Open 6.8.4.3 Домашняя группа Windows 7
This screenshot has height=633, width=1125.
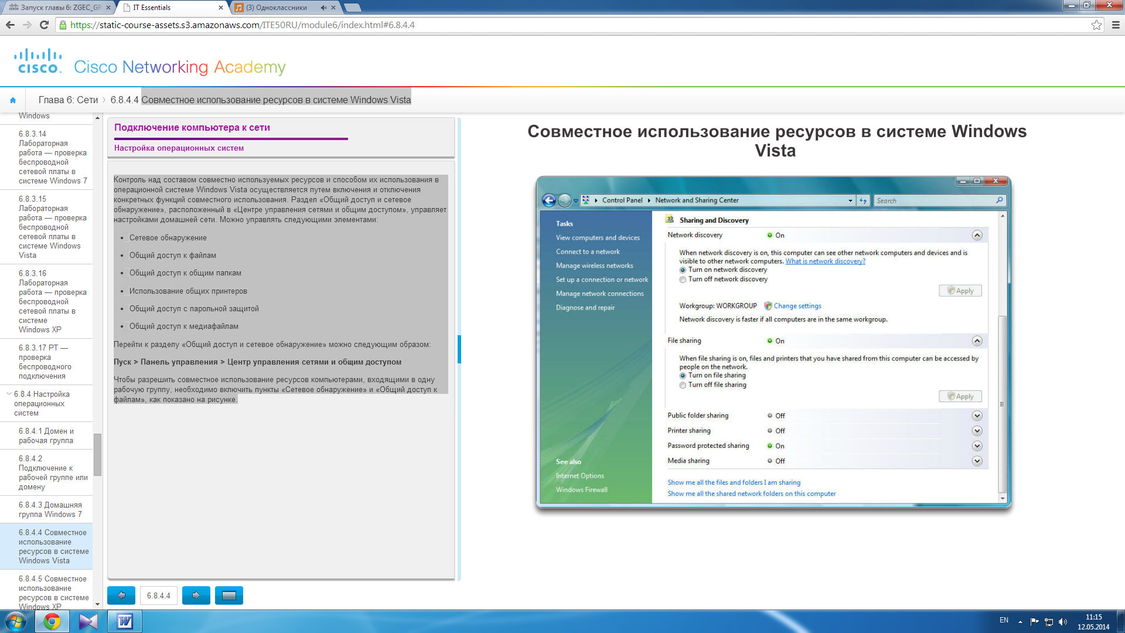pyautogui.click(x=46, y=509)
